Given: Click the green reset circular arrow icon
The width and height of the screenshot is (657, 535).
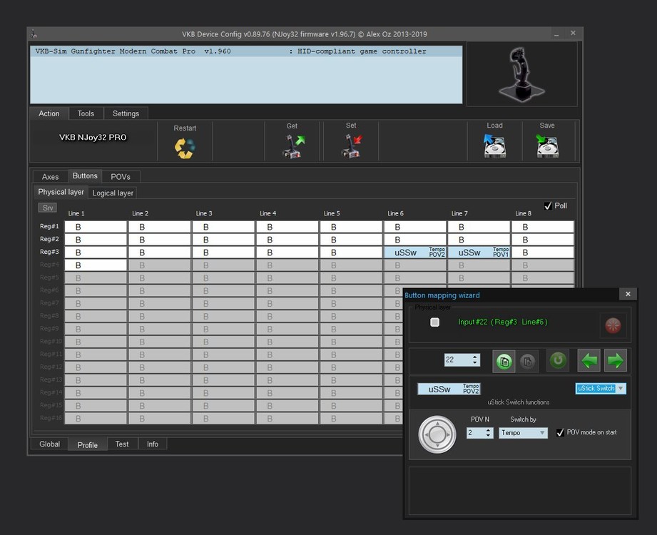Looking at the screenshot, I should pos(558,360).
